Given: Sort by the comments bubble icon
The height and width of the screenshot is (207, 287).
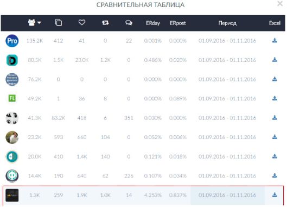Looking at the screenshot, I should [x=129, y=23].
